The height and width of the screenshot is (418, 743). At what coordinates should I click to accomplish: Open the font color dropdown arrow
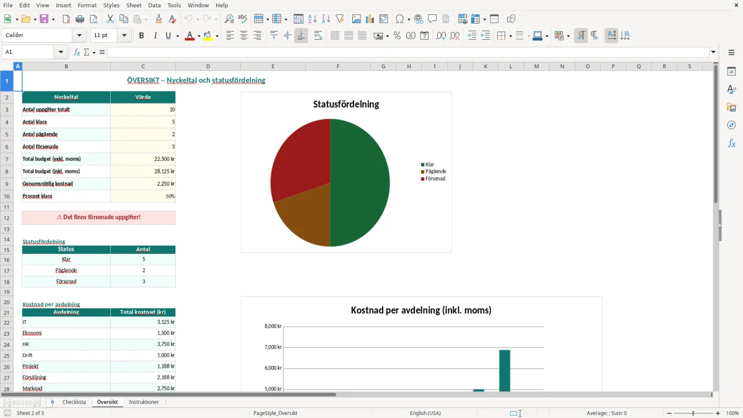pyautogui.click(x=198, y=36)
